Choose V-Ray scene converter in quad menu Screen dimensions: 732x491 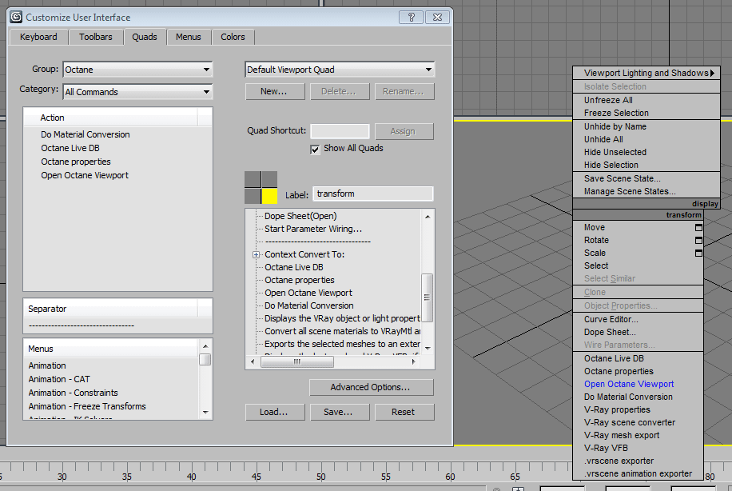pos(630,422)
